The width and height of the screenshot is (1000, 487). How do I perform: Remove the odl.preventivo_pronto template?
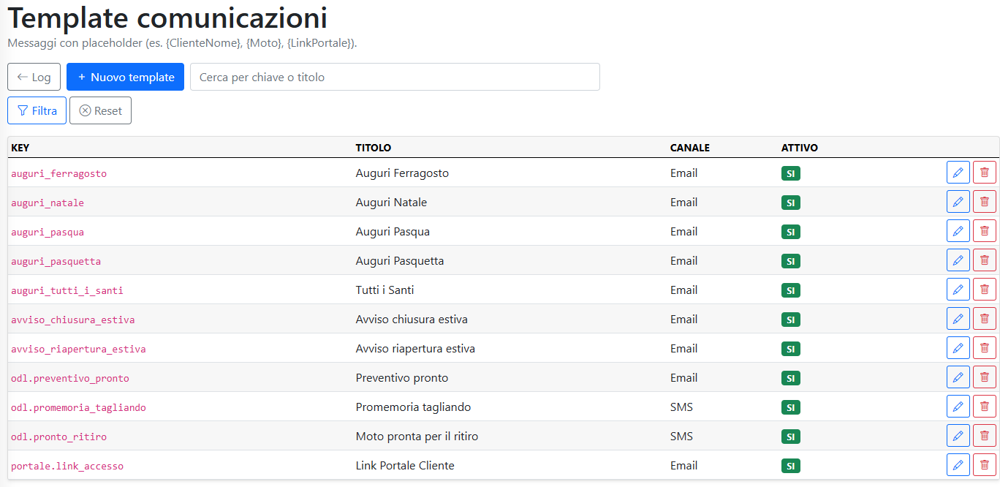[984, 377]
